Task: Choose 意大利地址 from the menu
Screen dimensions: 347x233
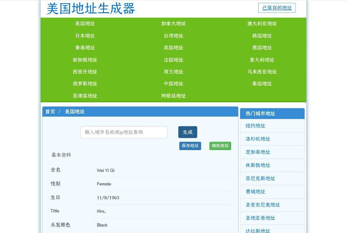Action: coord(262,60)
